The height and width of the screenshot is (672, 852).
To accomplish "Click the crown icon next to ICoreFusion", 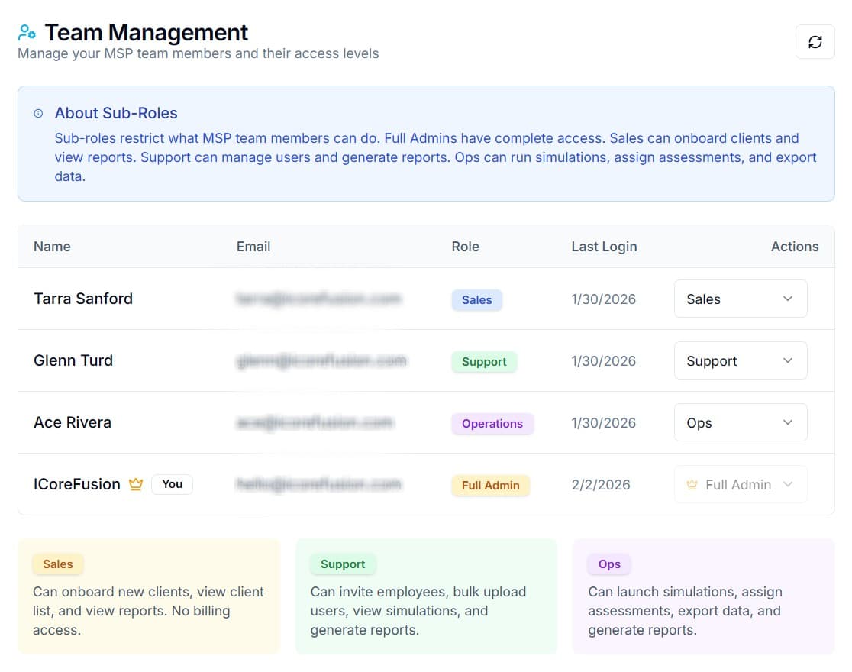I will [136, 484].
